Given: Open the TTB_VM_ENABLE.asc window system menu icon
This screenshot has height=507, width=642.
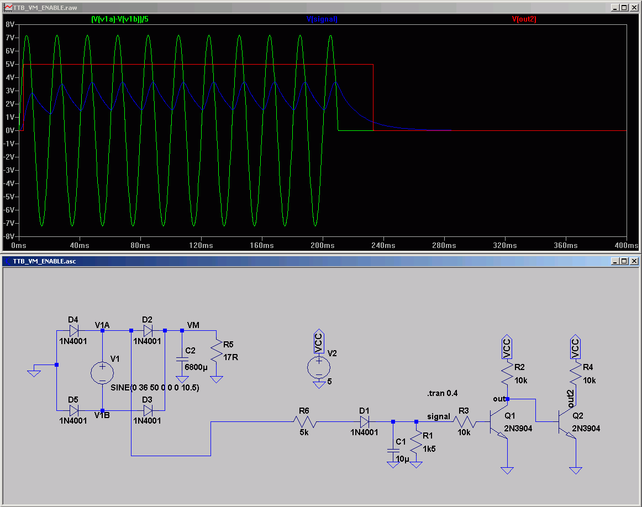Looking at the screenshot, I should [8, 261].
